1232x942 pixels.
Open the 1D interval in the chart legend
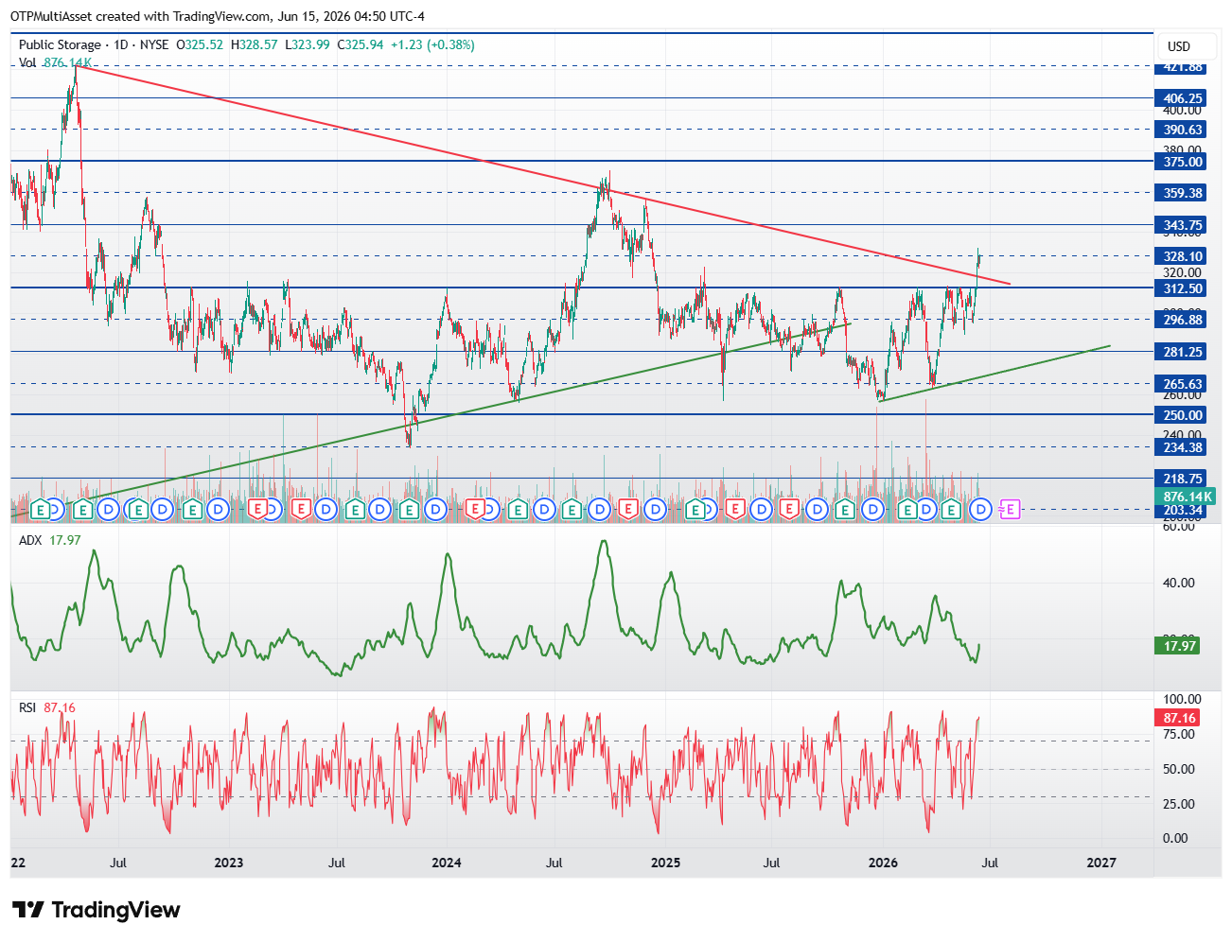tap(121, 44)
